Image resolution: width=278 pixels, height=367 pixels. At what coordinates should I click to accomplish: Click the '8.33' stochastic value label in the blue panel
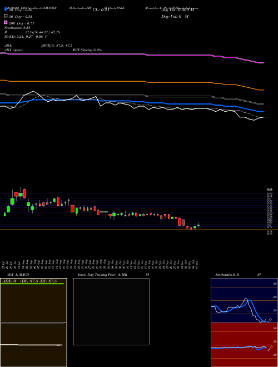(269, 320)
